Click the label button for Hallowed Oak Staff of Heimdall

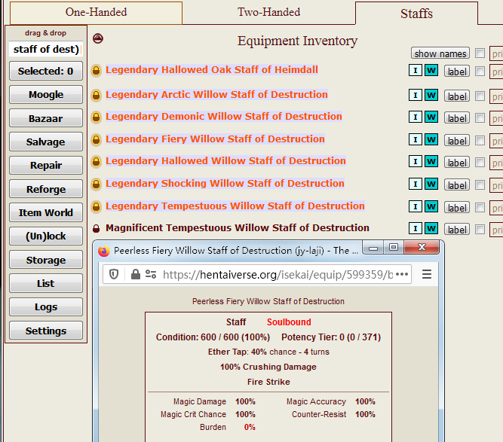tap(457, 71)
